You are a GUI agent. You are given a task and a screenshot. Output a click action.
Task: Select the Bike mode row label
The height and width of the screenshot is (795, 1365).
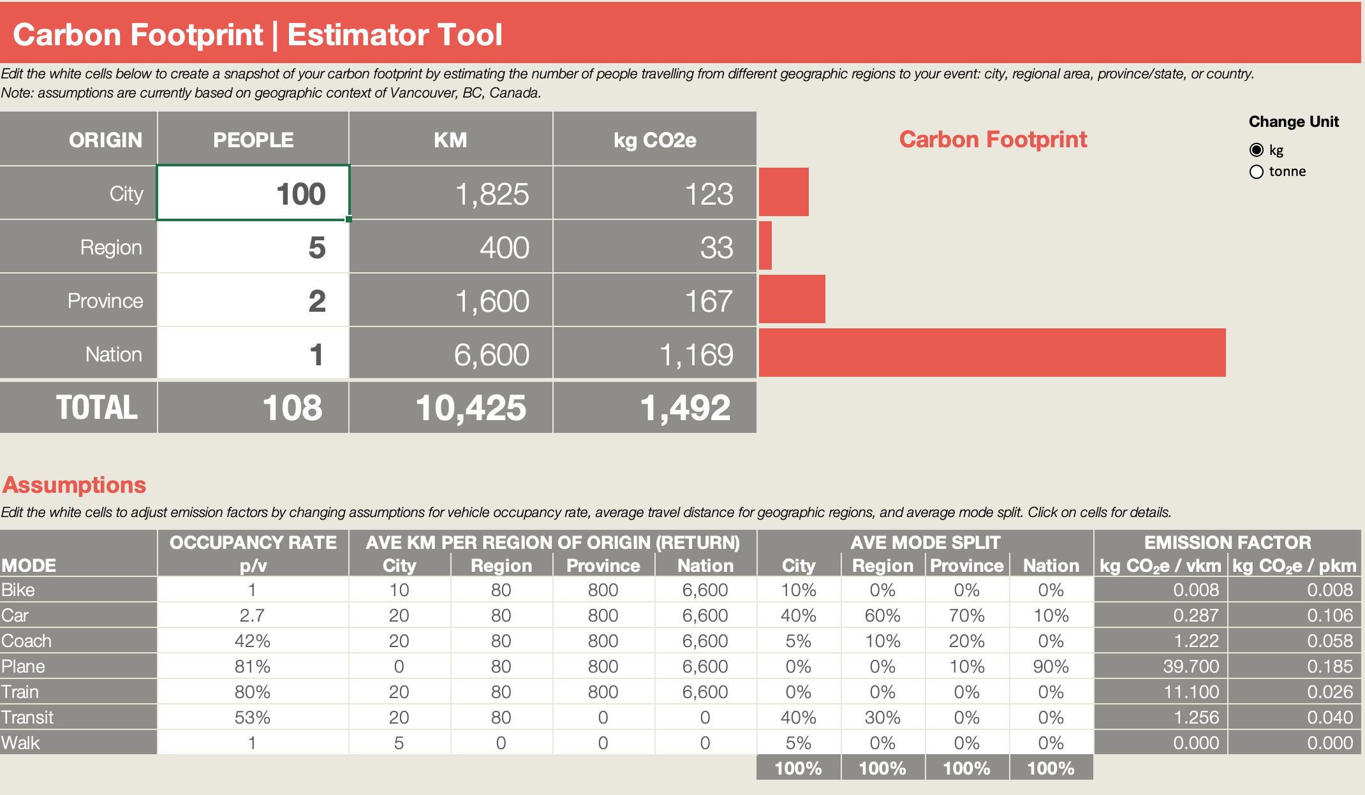[x=78, y=590]
